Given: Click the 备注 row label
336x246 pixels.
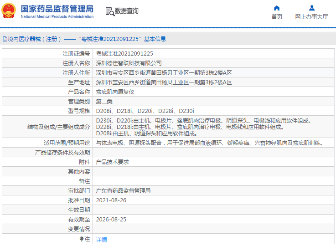Looking at the screenshot, I should pos(84,181).
